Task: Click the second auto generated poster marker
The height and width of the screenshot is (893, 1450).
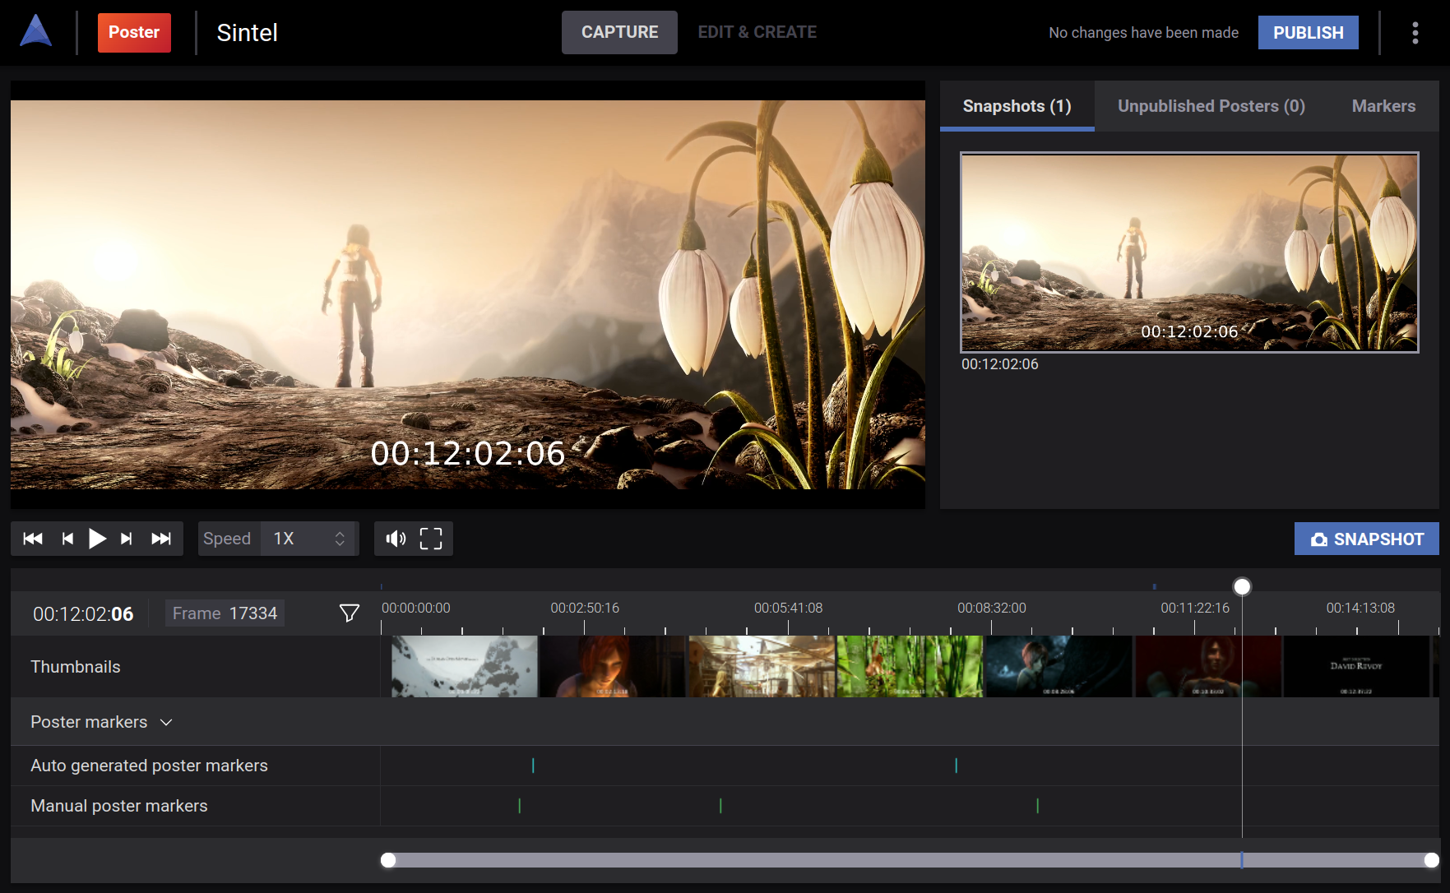Action: [956, 766]
